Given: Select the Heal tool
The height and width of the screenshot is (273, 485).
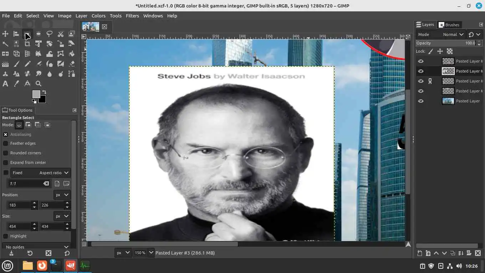Looking at the screenshot, I should (27, 74).
